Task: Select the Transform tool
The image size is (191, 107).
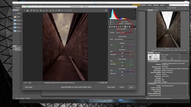Action: 47,11
